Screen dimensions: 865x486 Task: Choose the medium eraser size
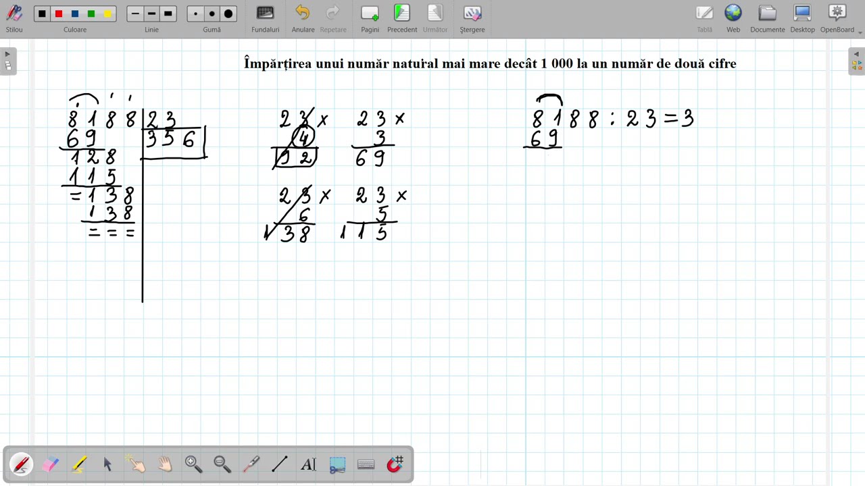click(x=212, y=13)
